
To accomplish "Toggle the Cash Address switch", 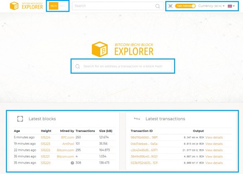I will point(185,6).
